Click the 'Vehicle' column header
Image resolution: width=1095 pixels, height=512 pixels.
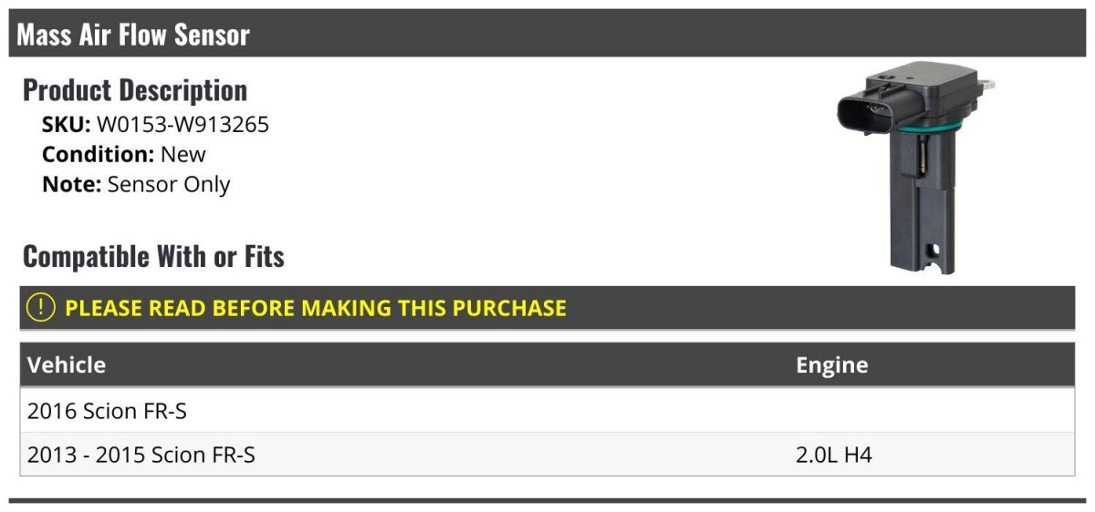[x=67, y=365]
